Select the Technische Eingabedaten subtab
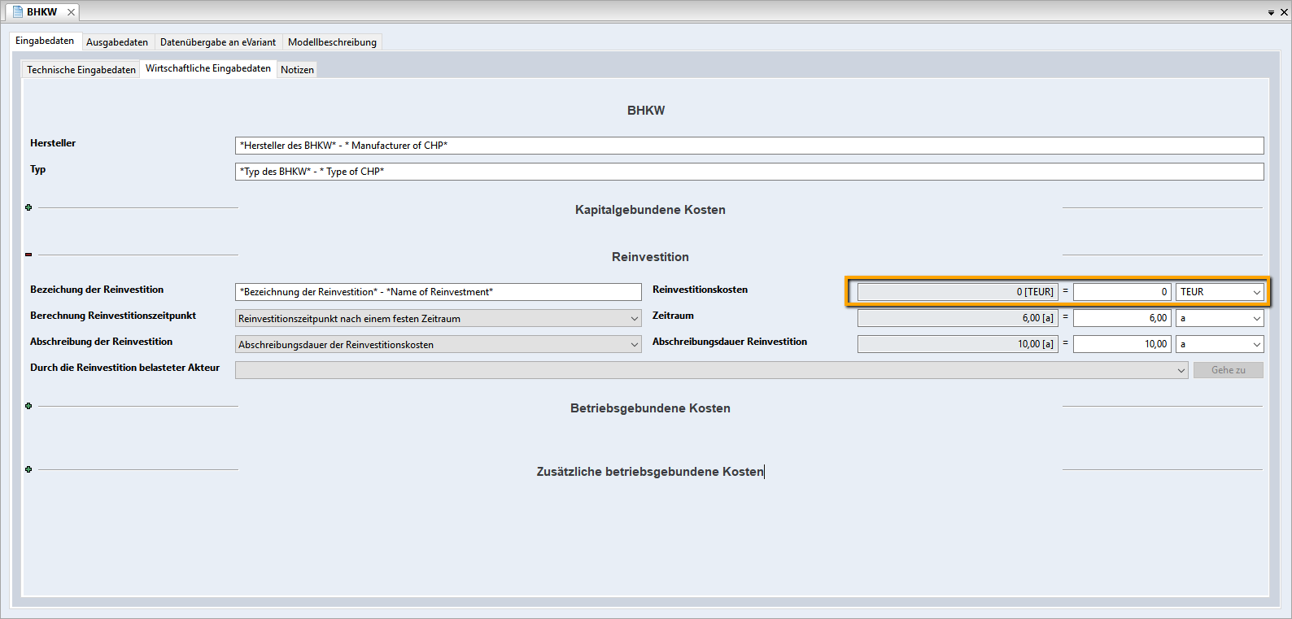This screenshot has height=619, width=1292. point(81,70)
